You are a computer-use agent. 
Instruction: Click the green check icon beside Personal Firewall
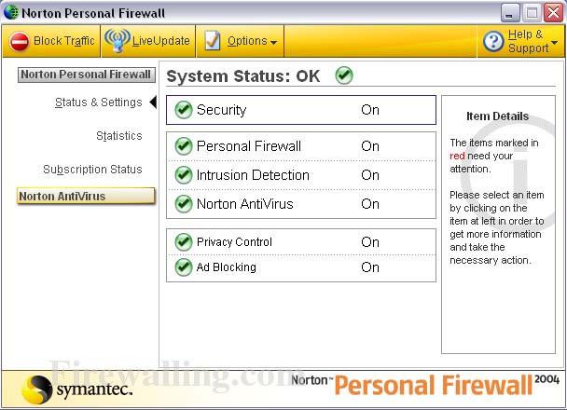184,146
